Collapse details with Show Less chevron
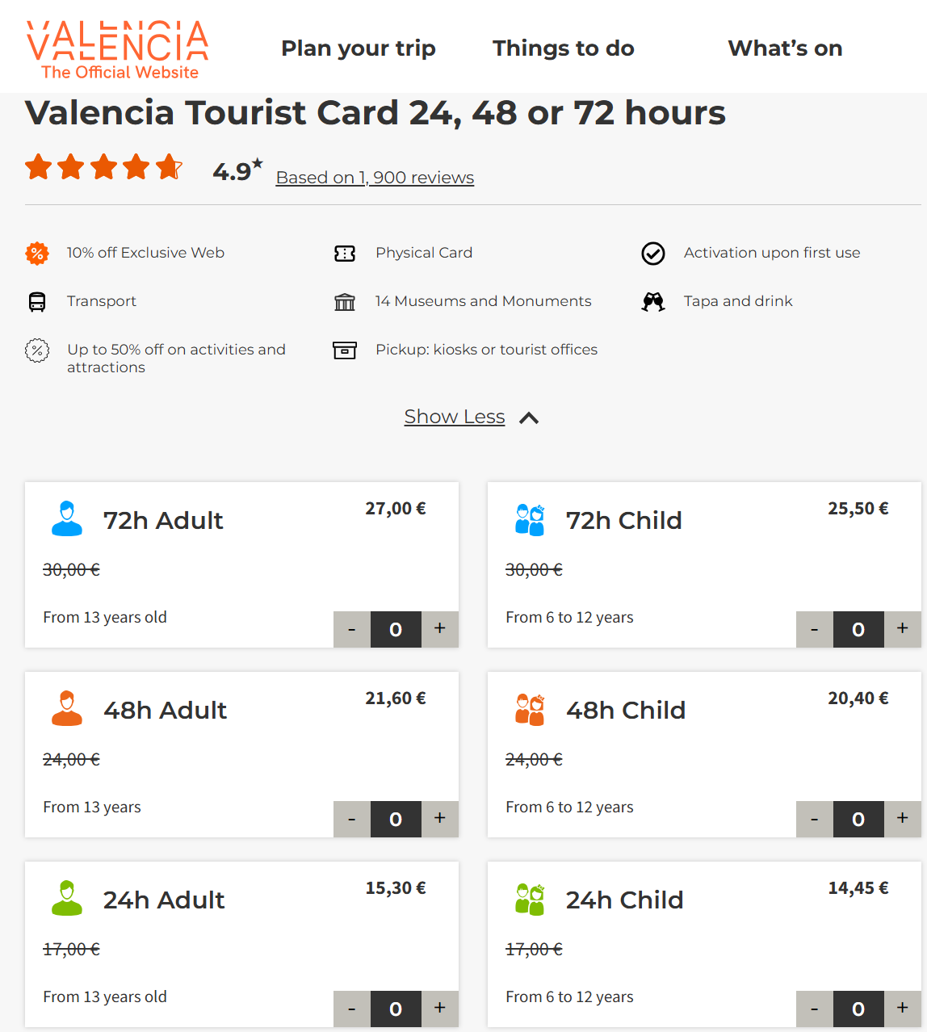The height and width of the screenshot is (1032, 927). tap(529, 418)
